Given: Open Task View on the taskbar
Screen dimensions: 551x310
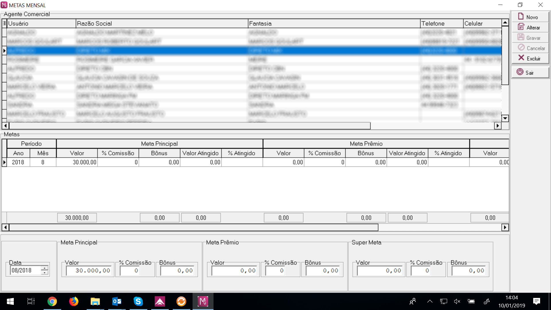Looking at the screenshot, I should tap(31, 301).
